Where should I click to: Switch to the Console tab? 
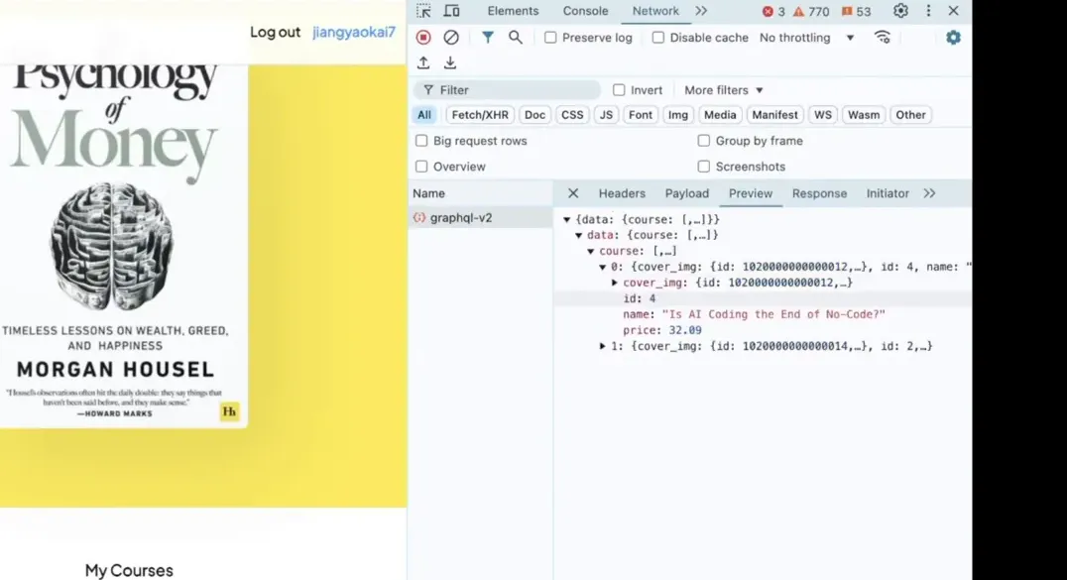pos(585,11)
